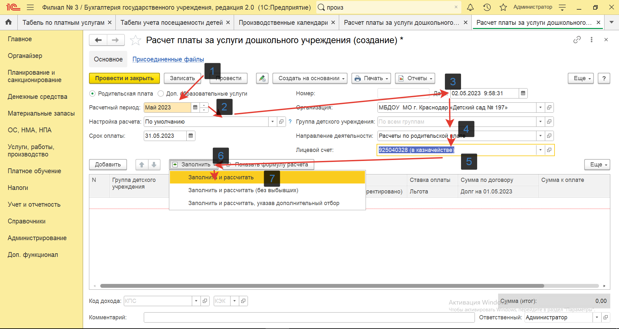
Task: Open the notifications bell icon
Action: pyautogui.click(x=470, y=7)
